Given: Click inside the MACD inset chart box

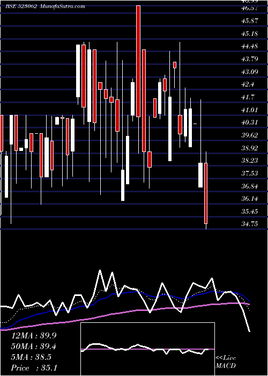Looking at the screenshot, I should (x=147, y=349).
